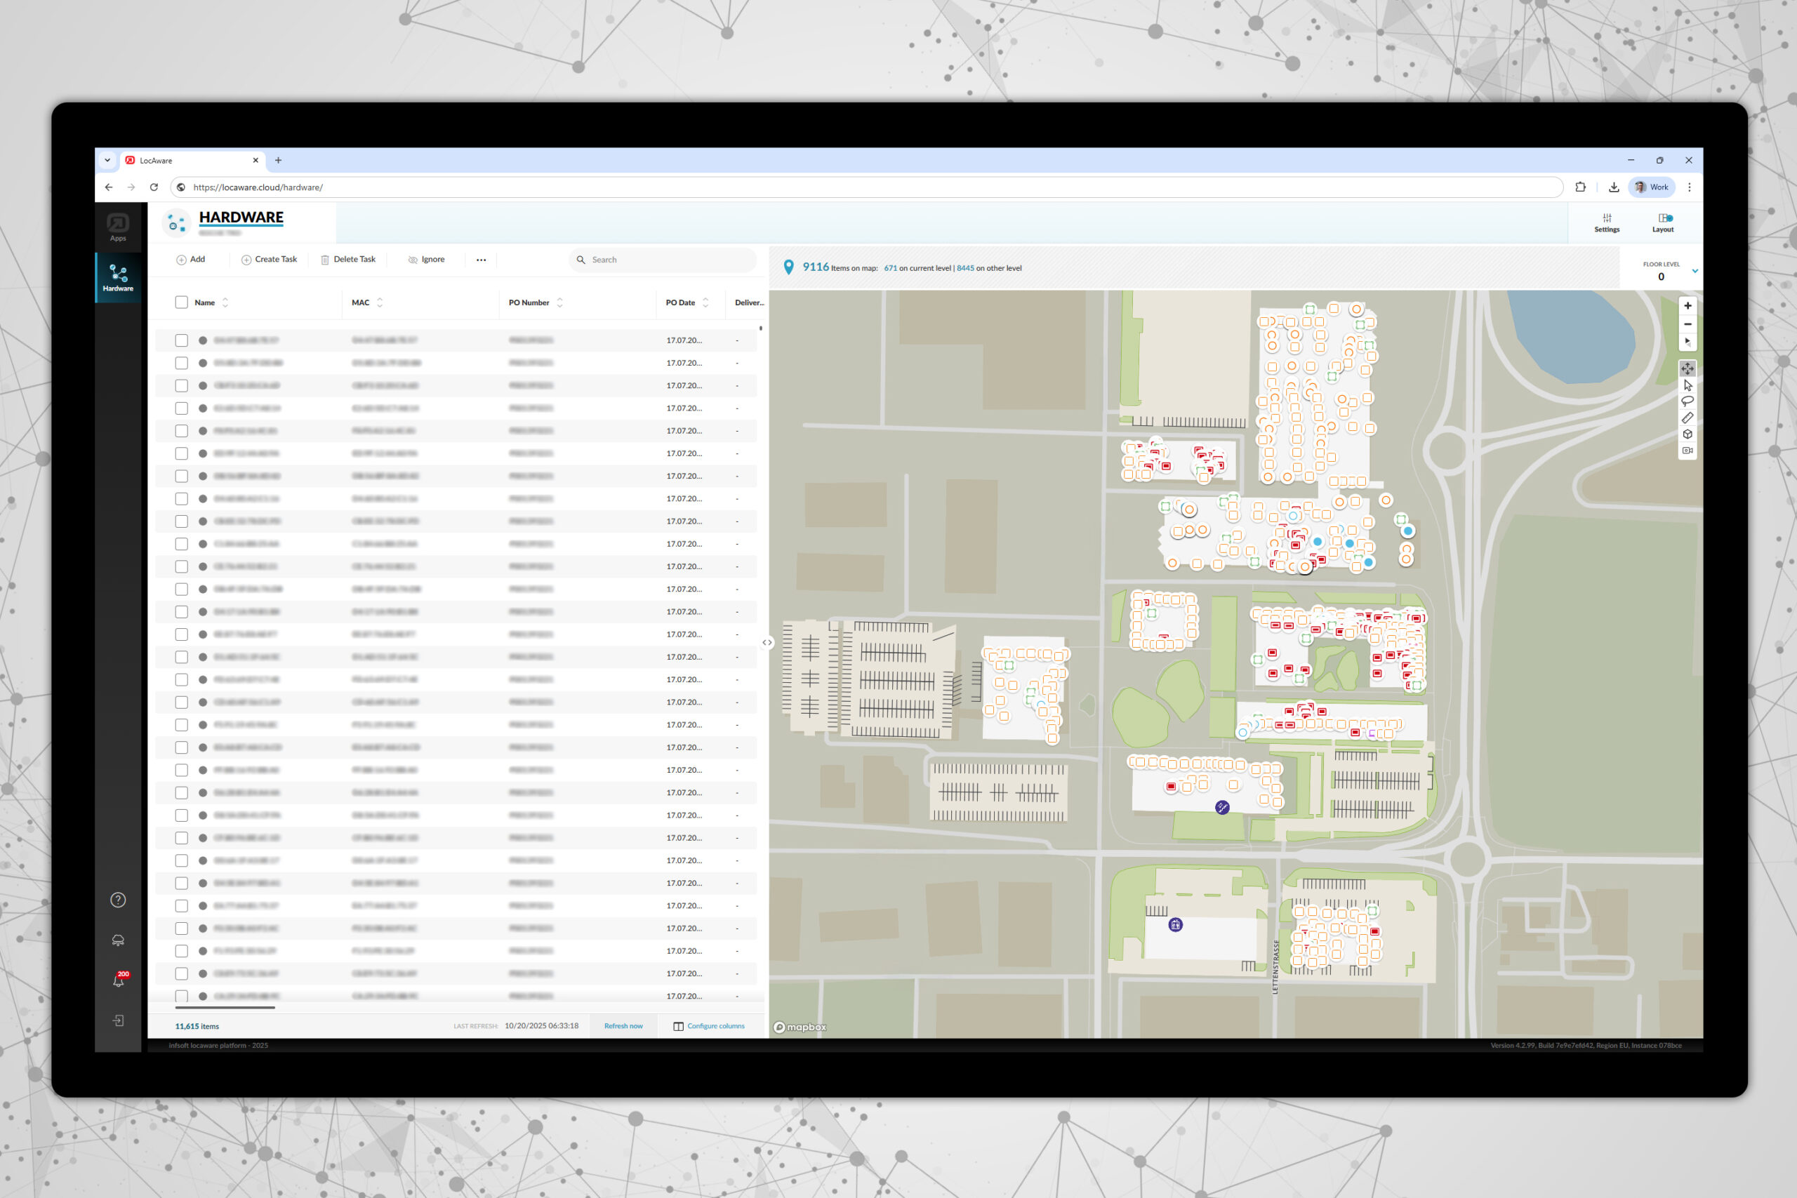
Task: Reset map compass north arrow
Action: point(1687,342)
